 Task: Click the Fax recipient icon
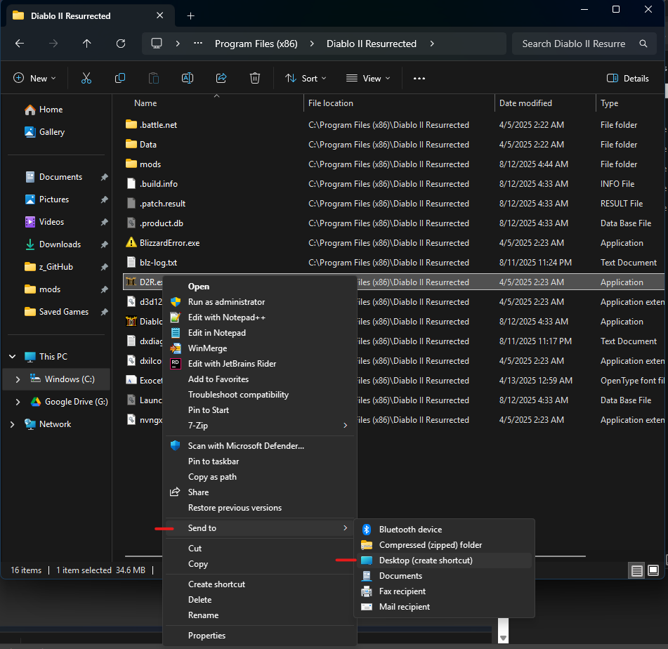(367, 591)
